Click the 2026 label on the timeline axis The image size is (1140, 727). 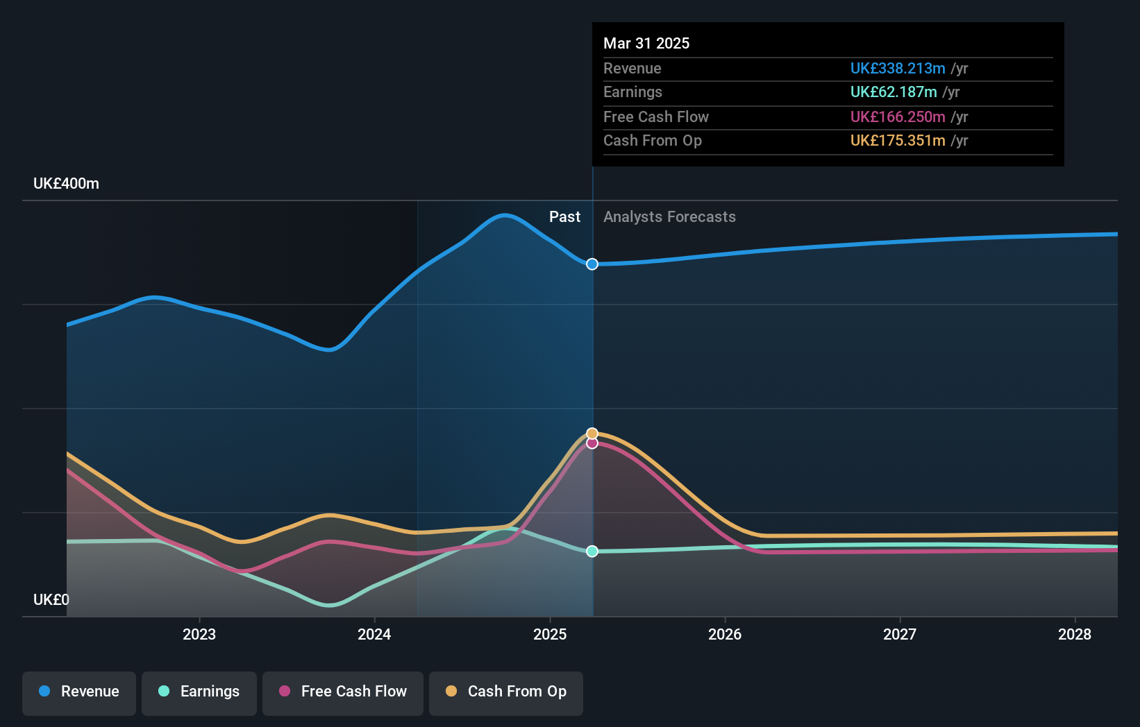click(x=724, y=633)
